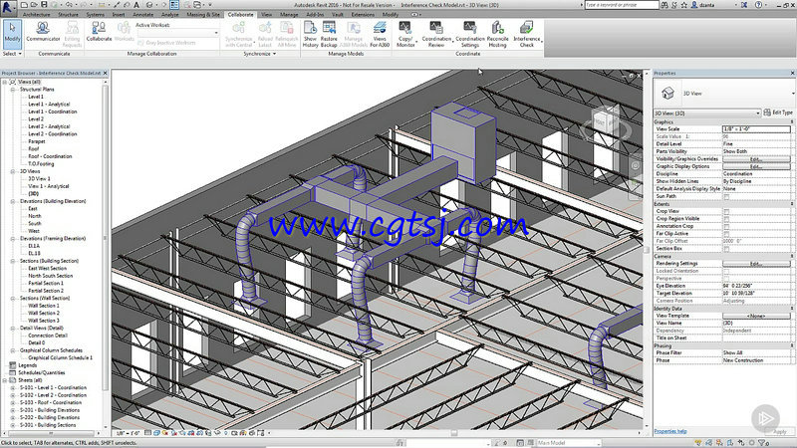The height and width of the screenshot is (448, 797).
Task: Open the Add-Ins ribbon tab
Action: pos(315,15)
